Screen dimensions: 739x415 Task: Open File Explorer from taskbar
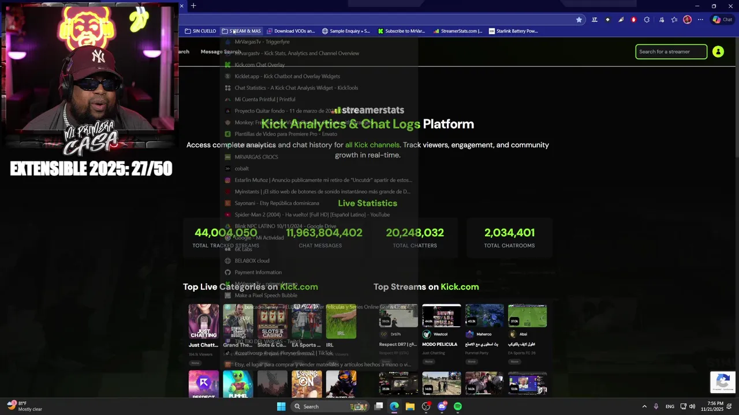point(410,406)
